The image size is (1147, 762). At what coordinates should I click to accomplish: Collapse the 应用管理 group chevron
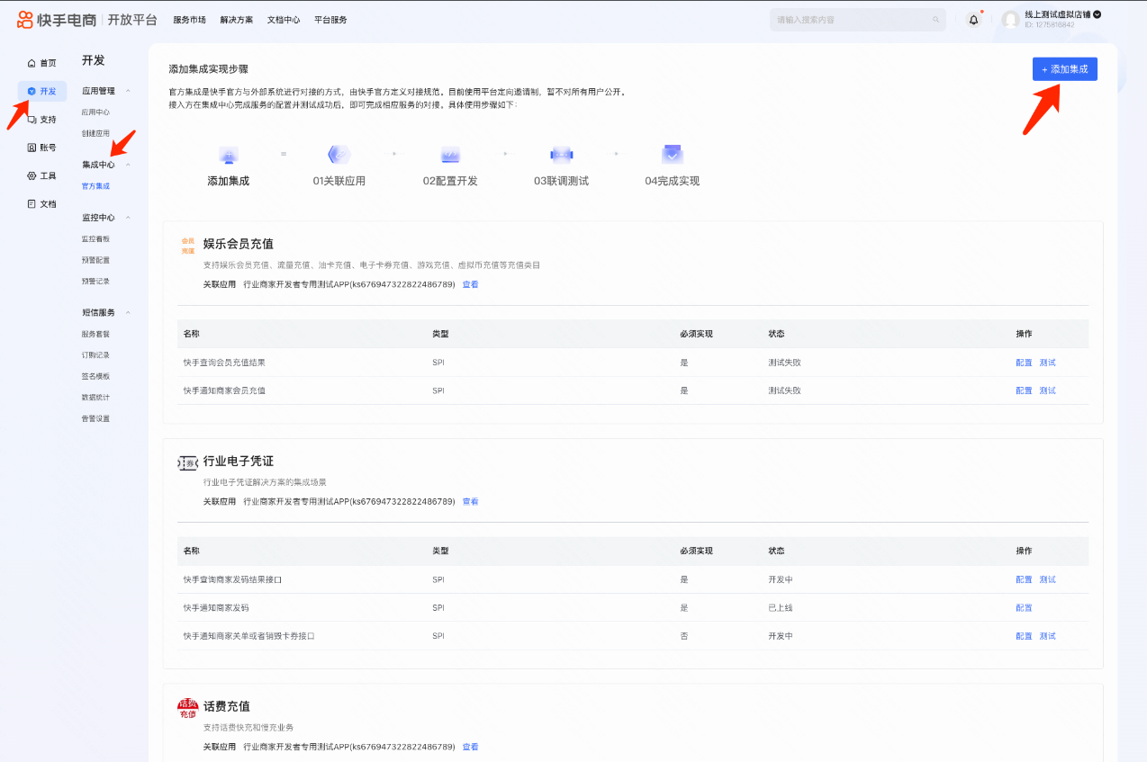click(x=128, y=91)
